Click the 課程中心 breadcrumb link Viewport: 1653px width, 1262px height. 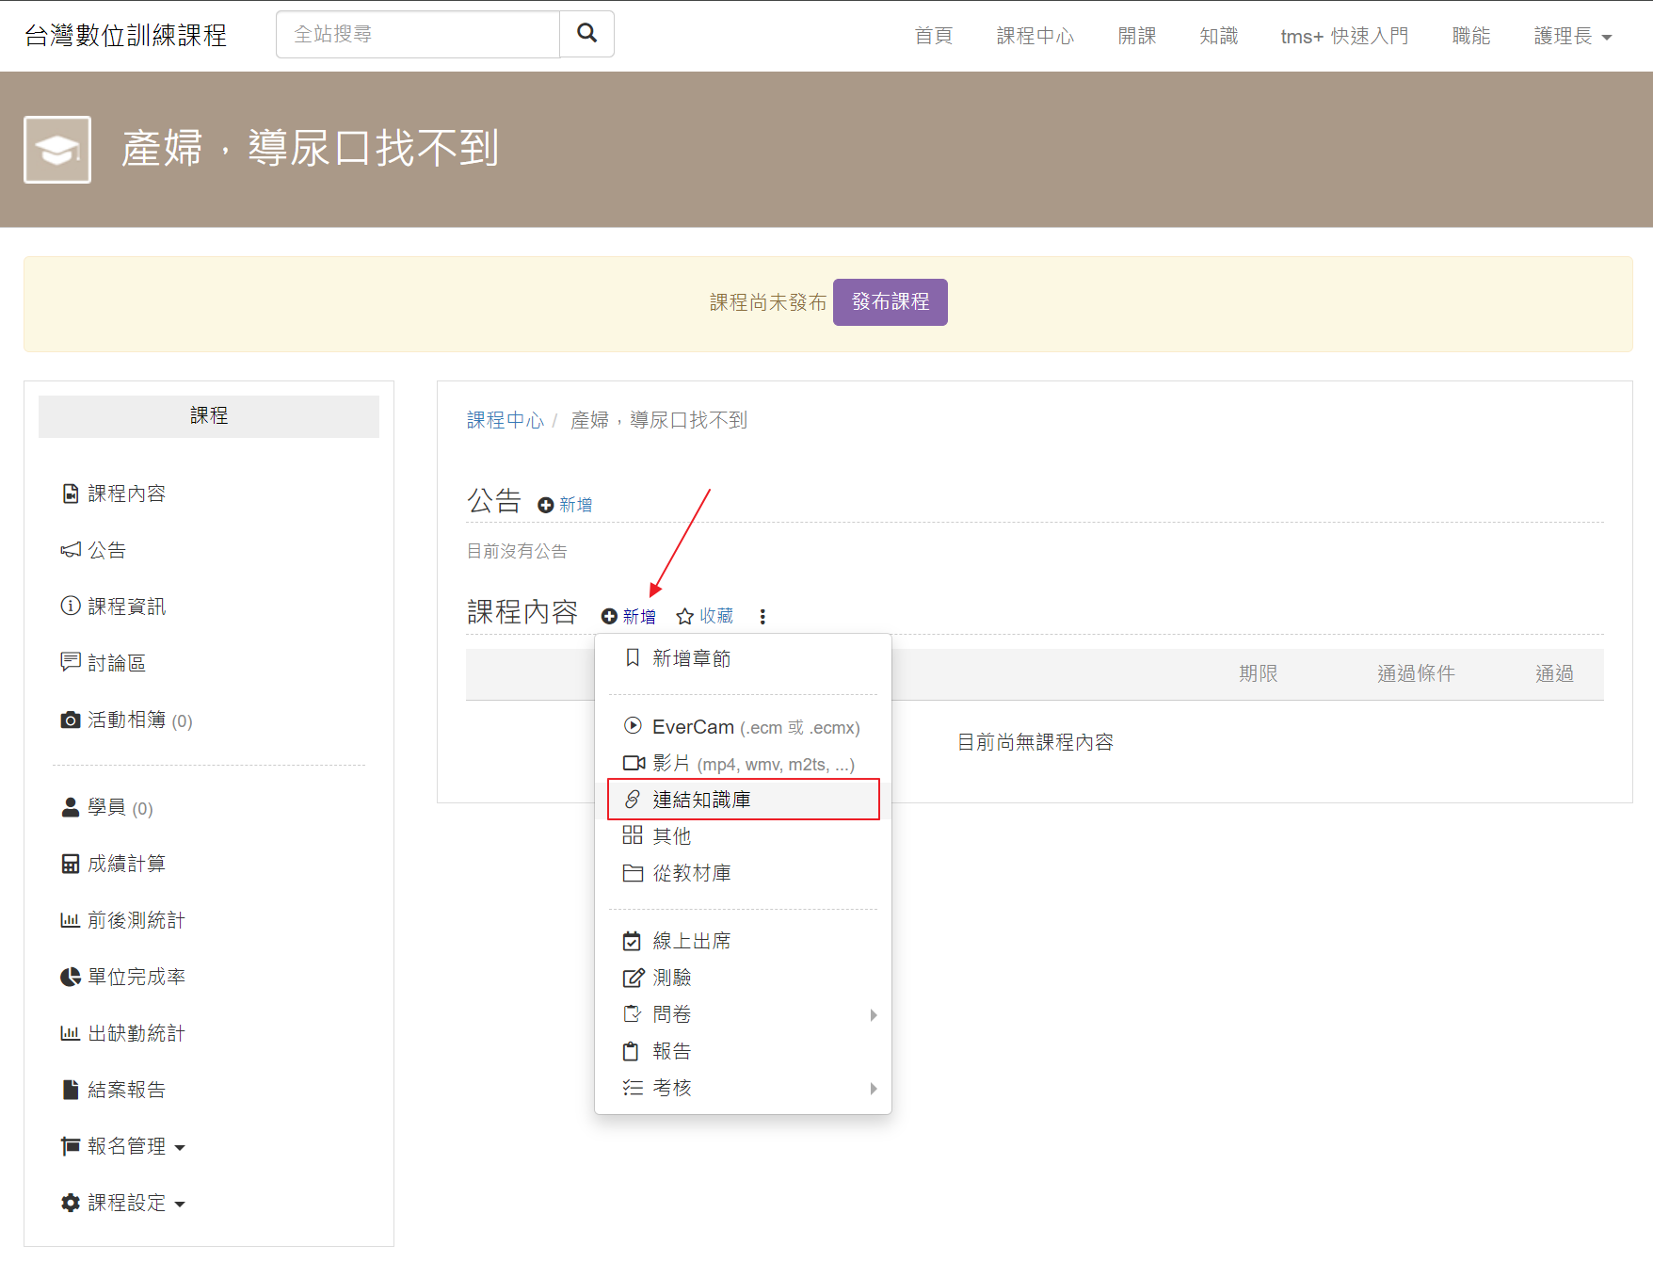pyautogui.click(x=506, y=420)
